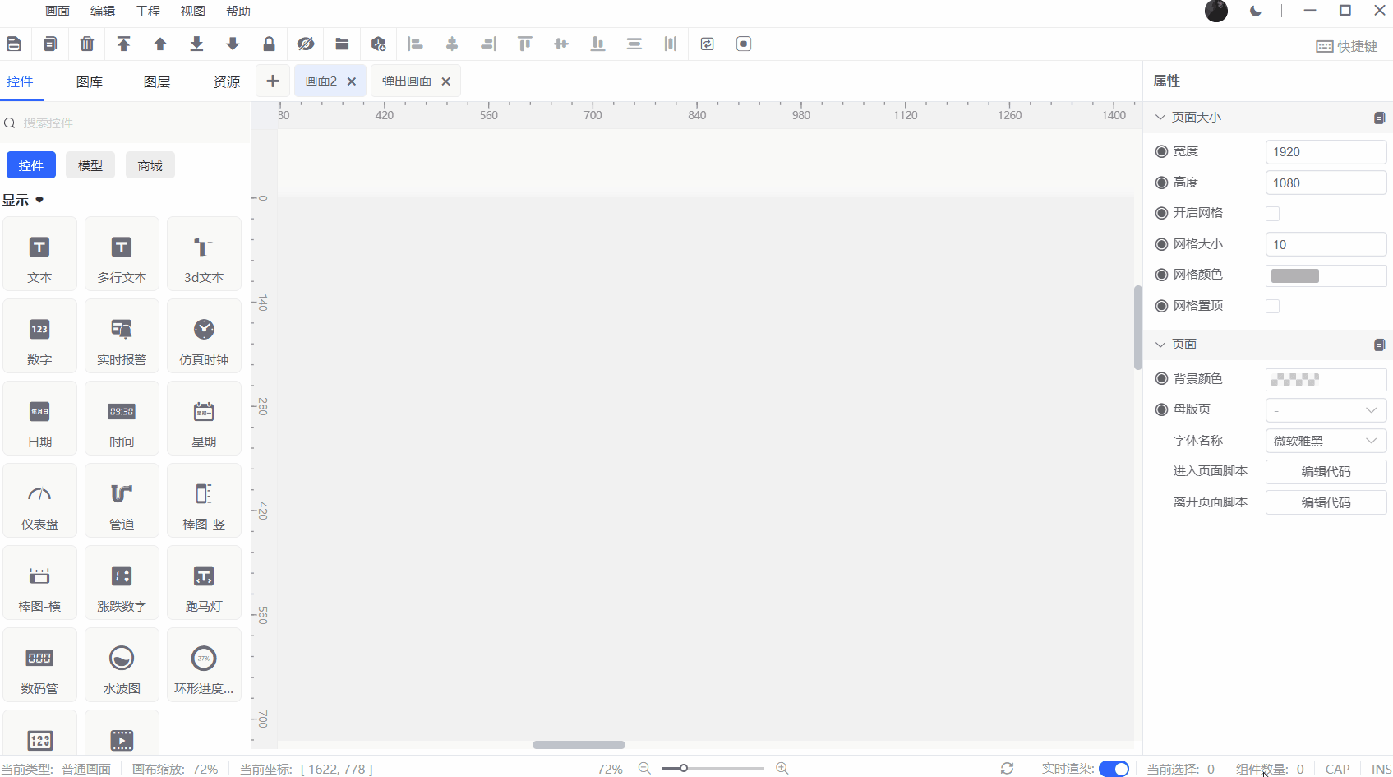1393x777 pixels.
Task: Switch to the 图层 tab
Action: pyautogui.click(x=157, y=81)
